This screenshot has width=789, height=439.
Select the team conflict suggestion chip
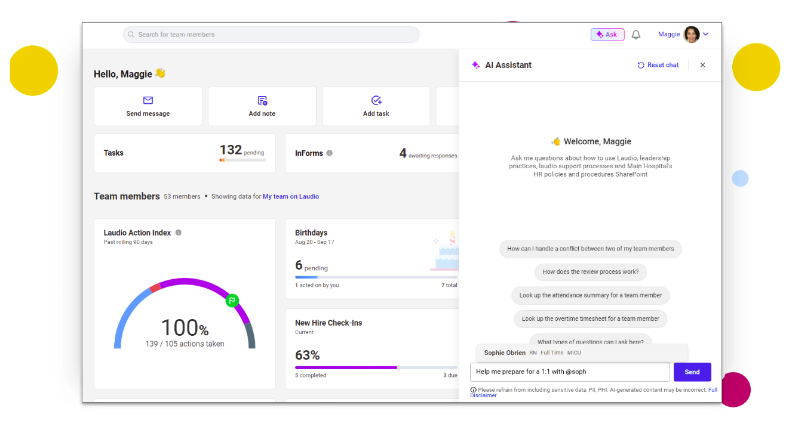click(591, 249)
